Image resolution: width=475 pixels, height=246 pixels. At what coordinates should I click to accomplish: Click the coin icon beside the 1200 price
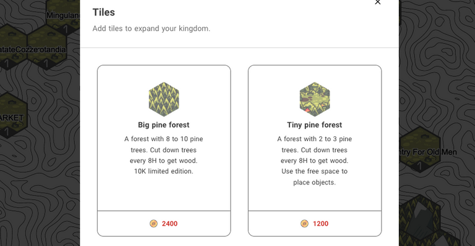(304, 224)
